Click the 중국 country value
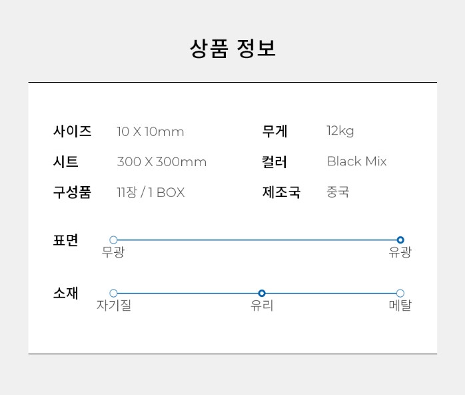This screenshot has height=395, width=465. [x=338, y=192]
